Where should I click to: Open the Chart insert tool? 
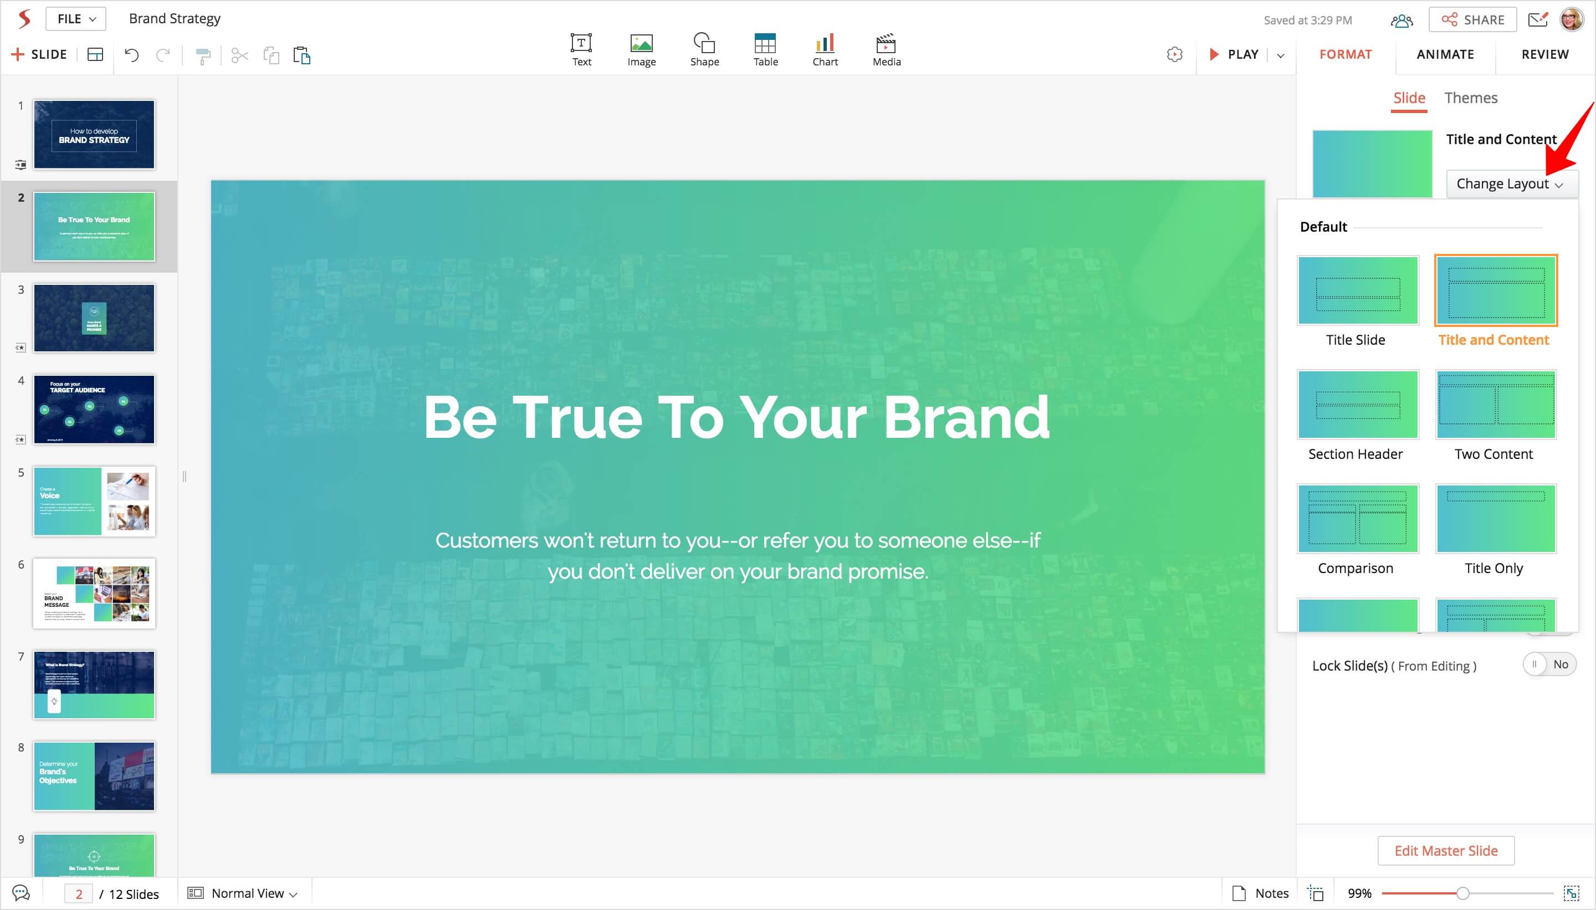825,49
